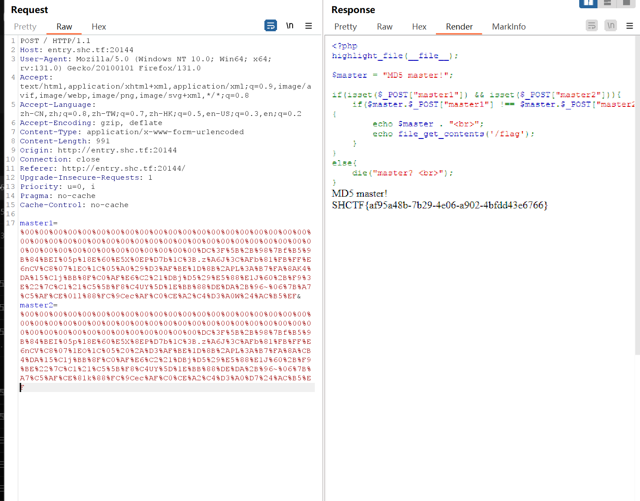
Task: Click the disabled Response word wrap icon
Action: click(591, 26)
